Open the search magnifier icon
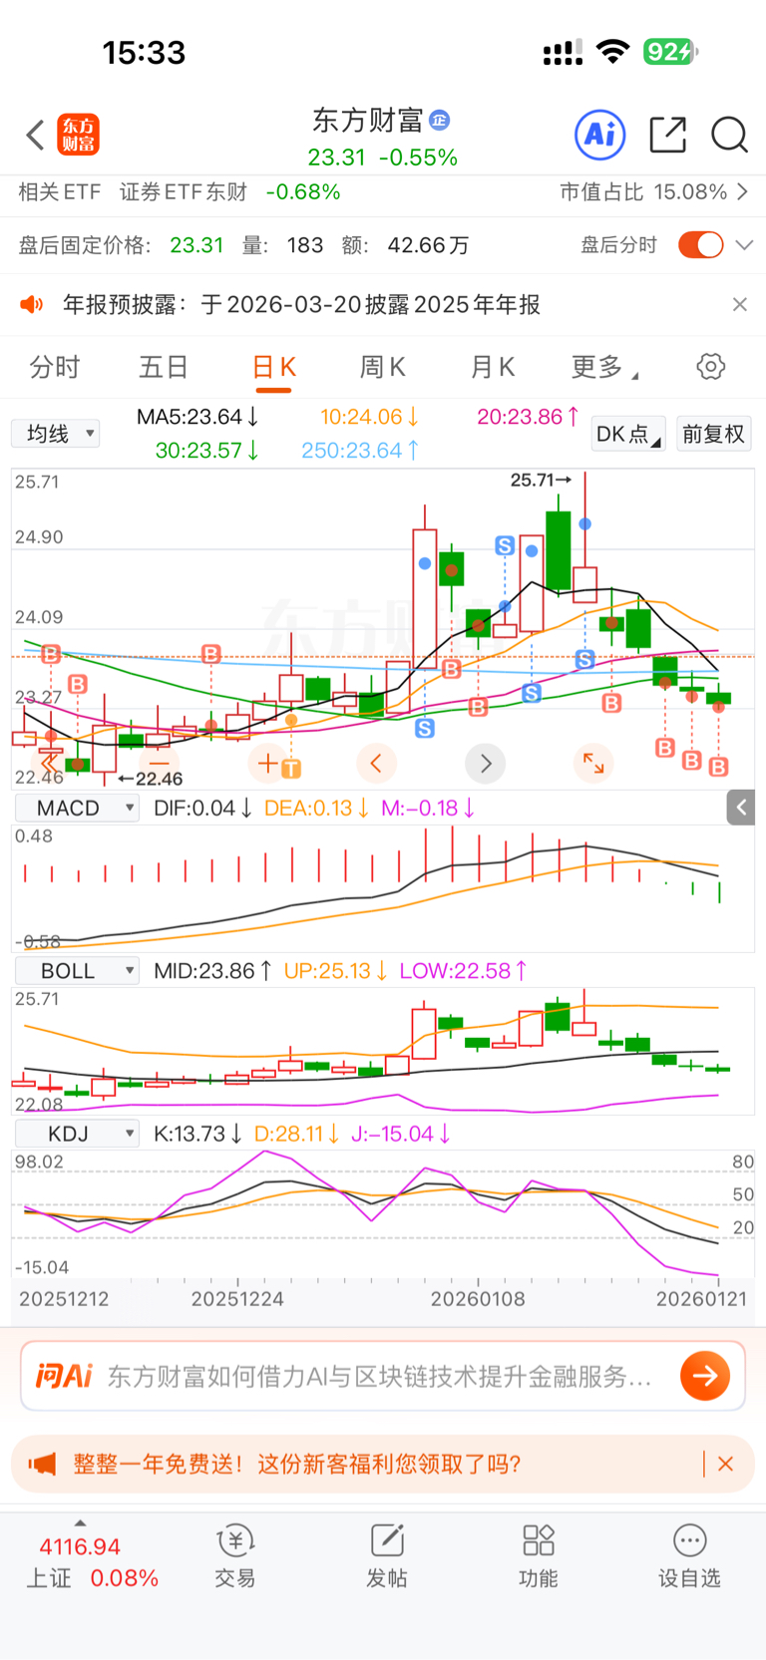The height and width of the screenshot is (1660, 766). pyautogui.click(x=729, y=135)
